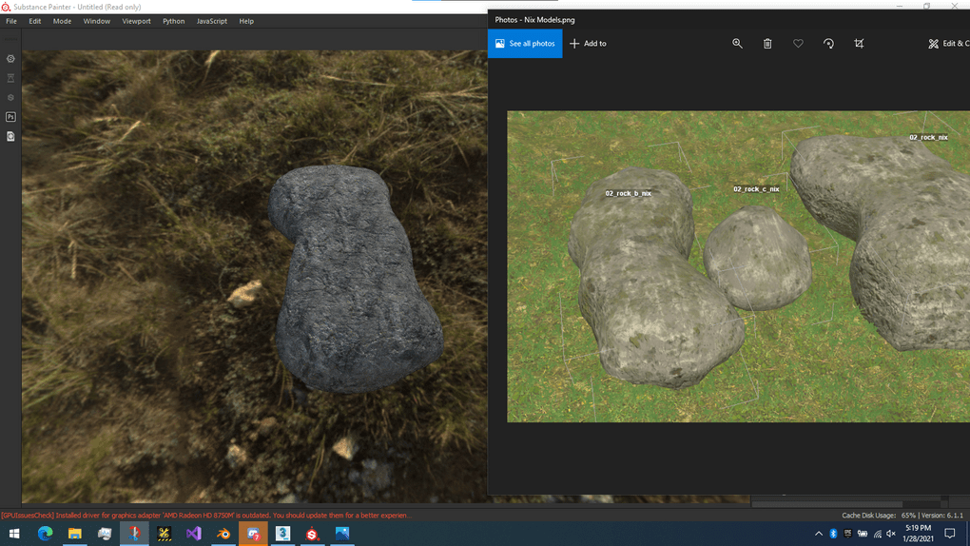Click the document resource sidebar icon

[10, 137]
